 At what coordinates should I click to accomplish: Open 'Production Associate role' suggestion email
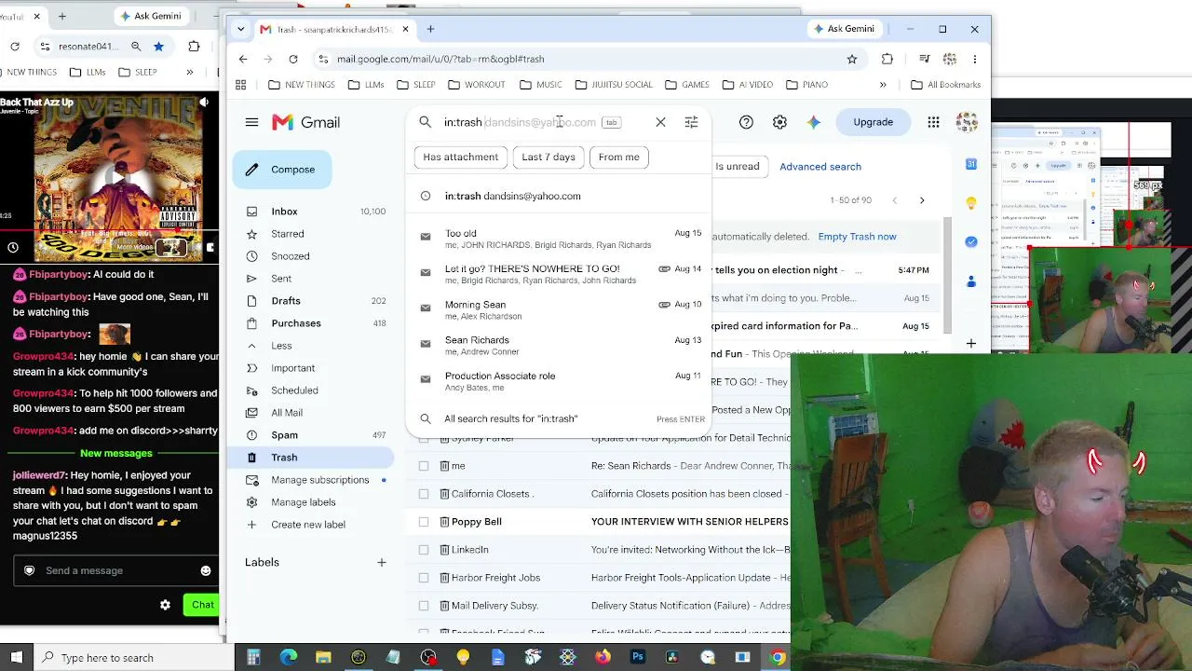pyautogui.click(x=558, y=381)
